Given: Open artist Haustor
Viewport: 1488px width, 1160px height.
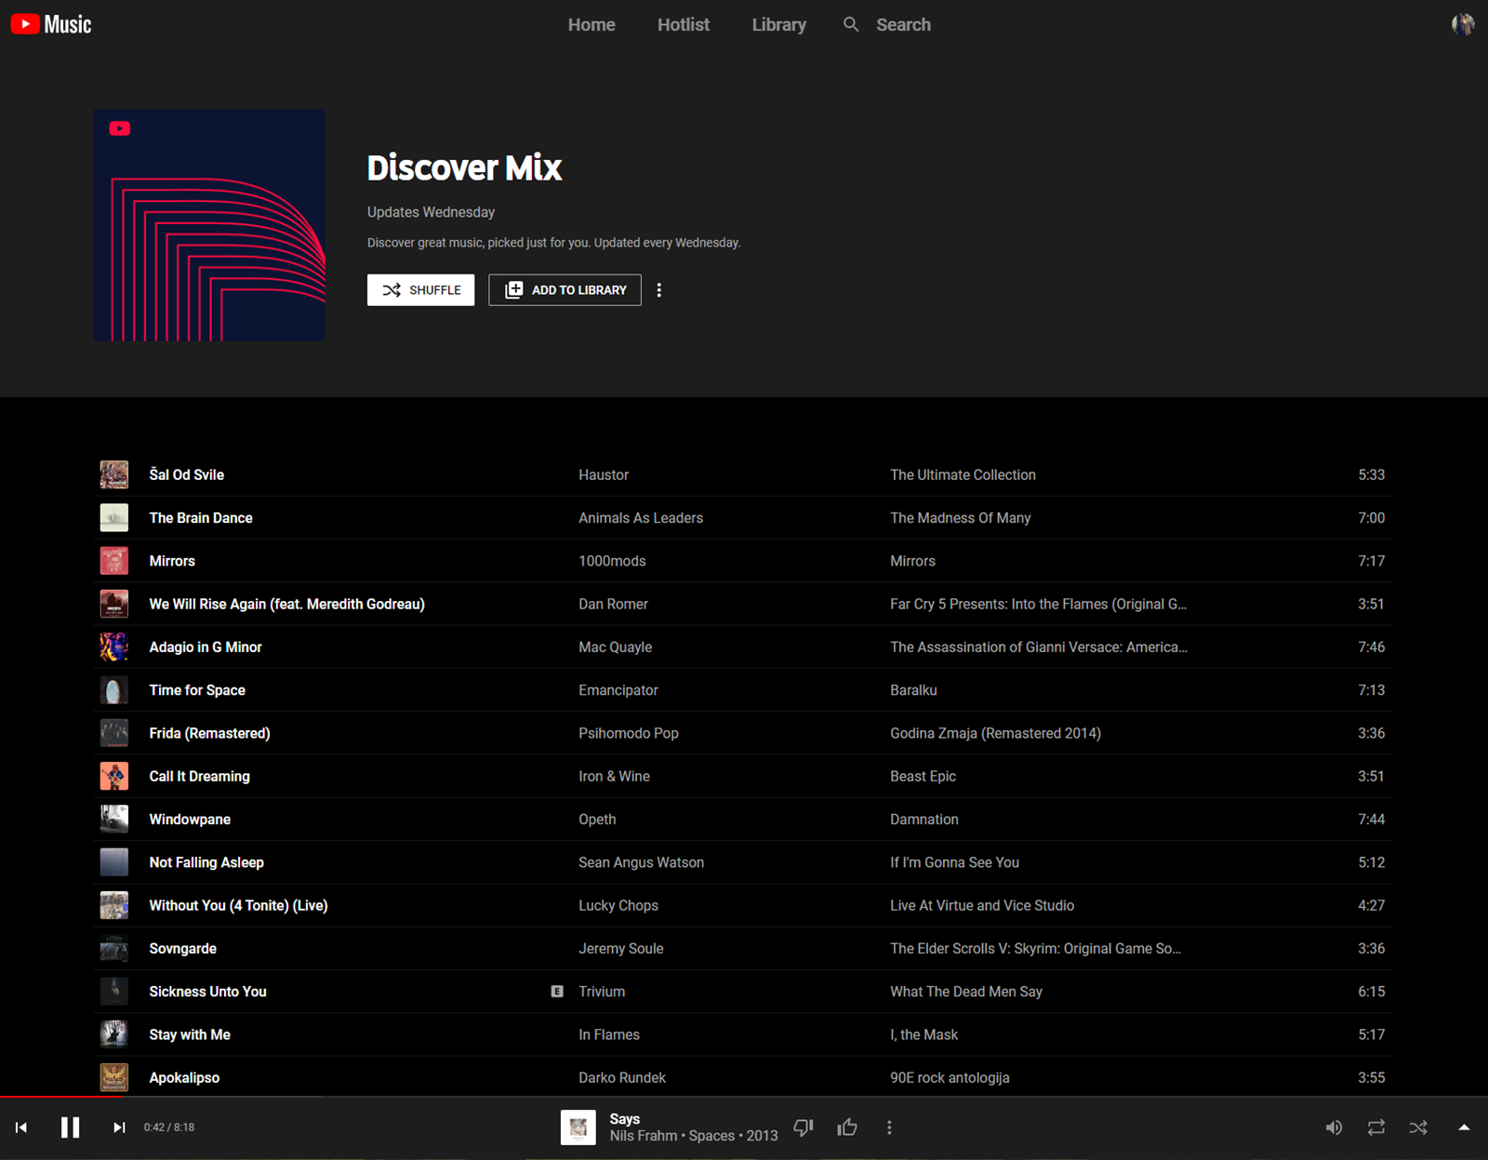Looking at the screenshot, I should click(x=604, y=474).
